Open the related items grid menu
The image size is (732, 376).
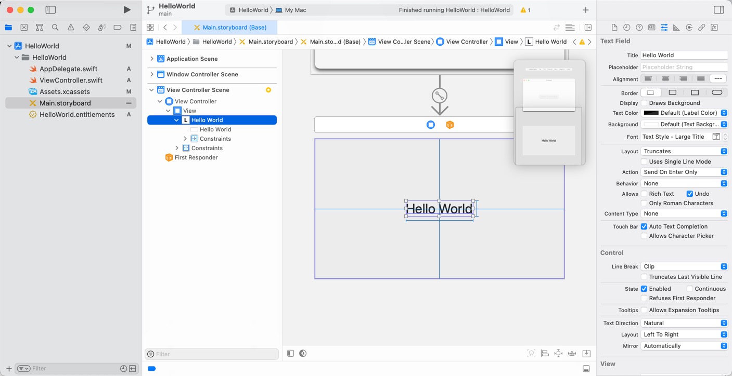coord(150,28)
